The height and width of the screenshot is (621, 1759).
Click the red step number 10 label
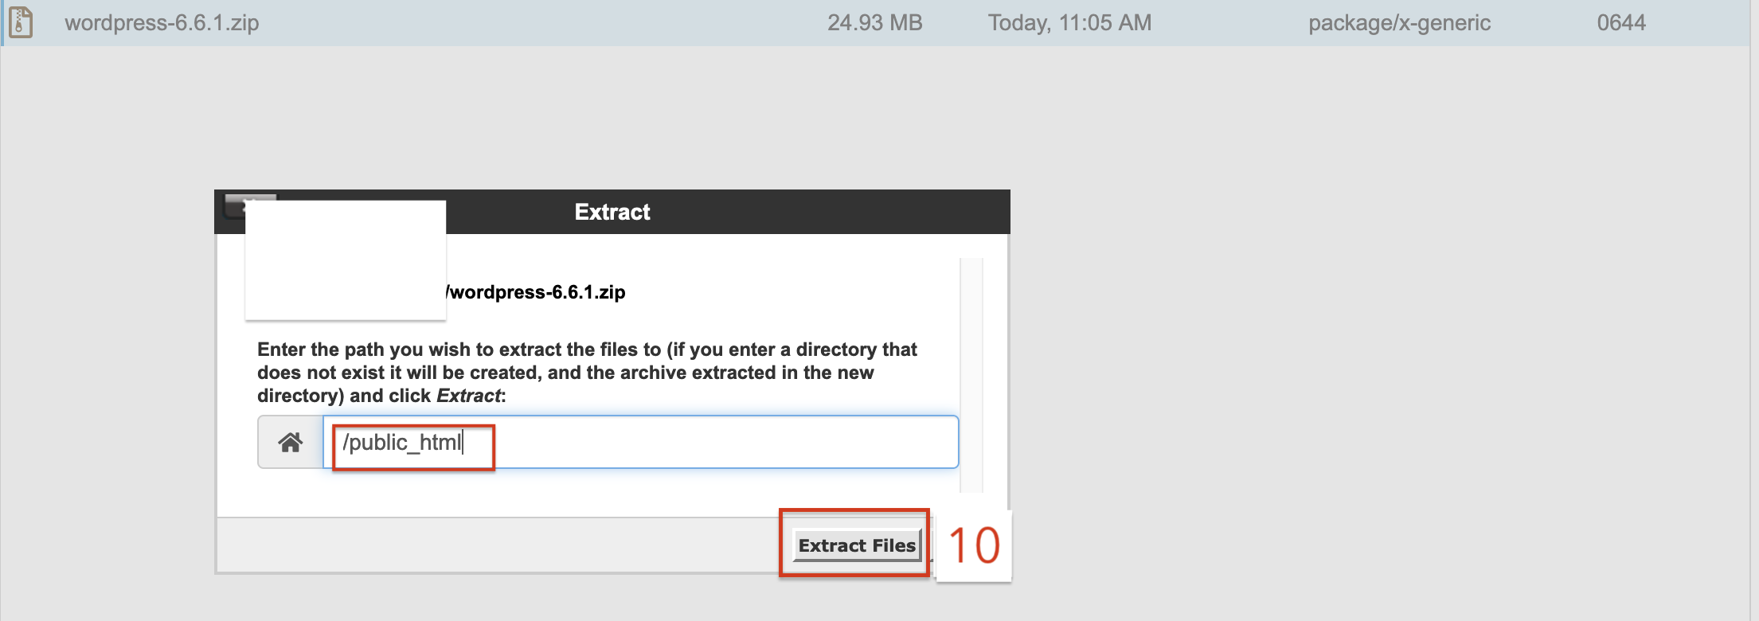[x=974, y=546]
